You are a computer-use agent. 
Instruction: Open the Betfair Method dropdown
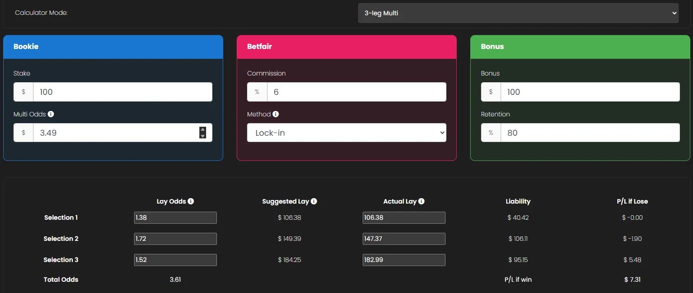tap(346, 133)
